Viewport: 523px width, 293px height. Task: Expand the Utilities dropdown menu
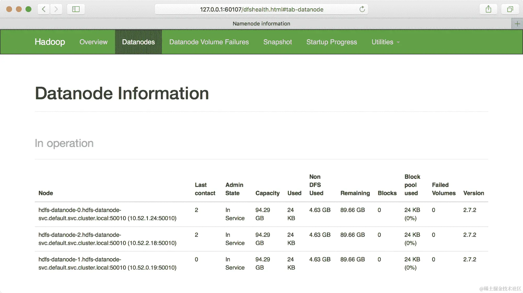point(385,42)
